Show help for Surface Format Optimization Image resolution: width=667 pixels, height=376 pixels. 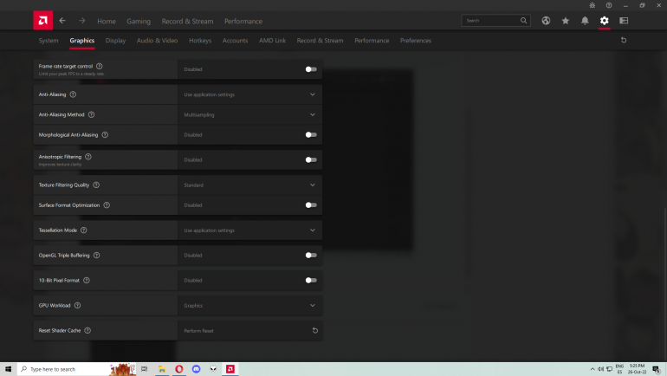point(107,205)
